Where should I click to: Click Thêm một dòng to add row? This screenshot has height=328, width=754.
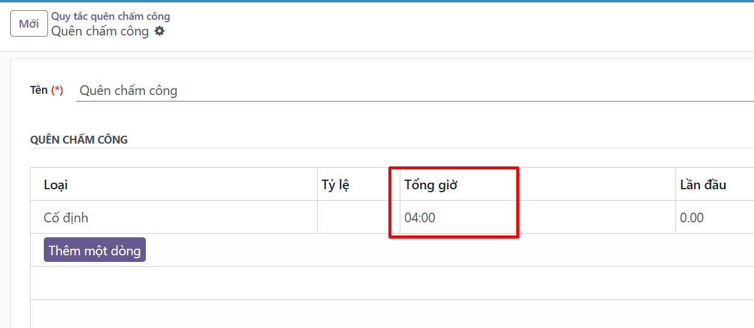(95, 250)
